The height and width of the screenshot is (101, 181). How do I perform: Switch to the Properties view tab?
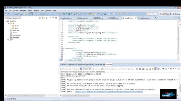pos(74,69)
